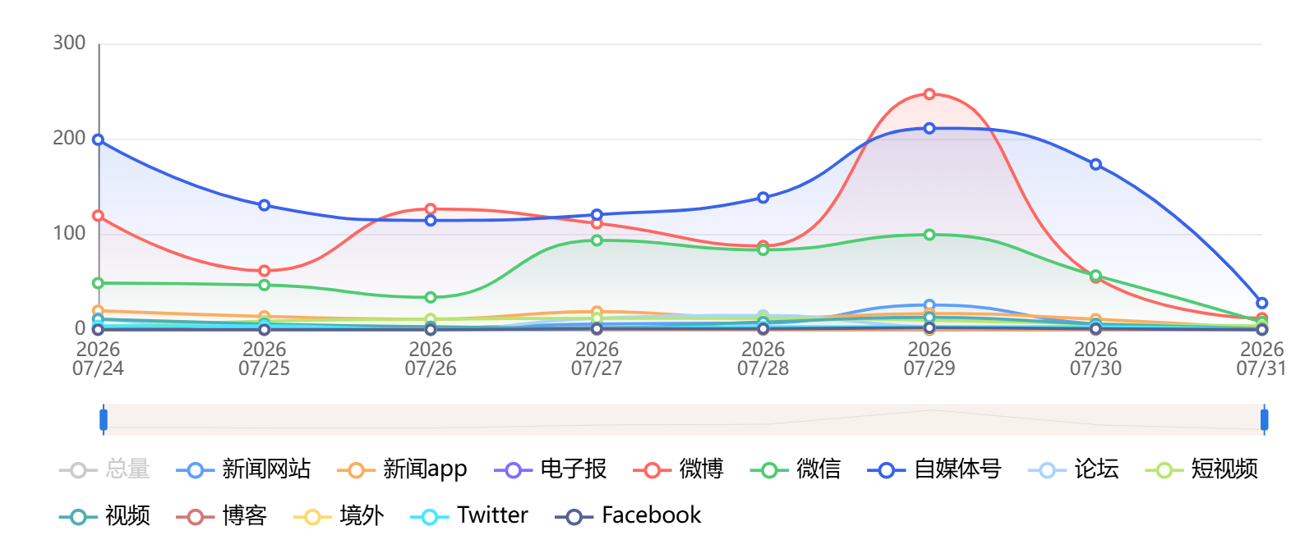Click the right zoom slider handle
The image size is (1314, 558).
pos(1265,419)
